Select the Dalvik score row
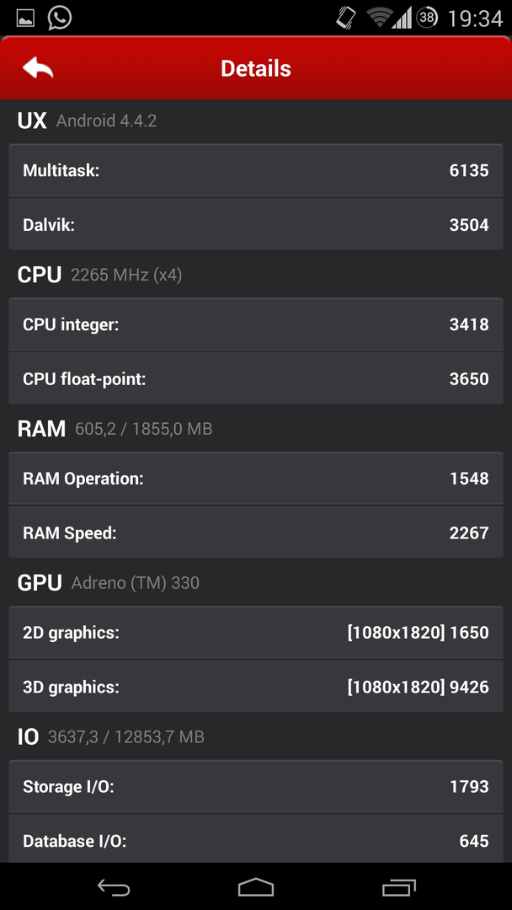 [256, 225]
